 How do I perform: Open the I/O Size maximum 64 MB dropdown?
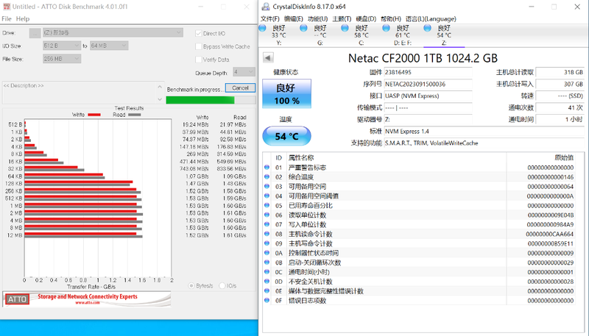pyautogui.click(x=109, y=46)
